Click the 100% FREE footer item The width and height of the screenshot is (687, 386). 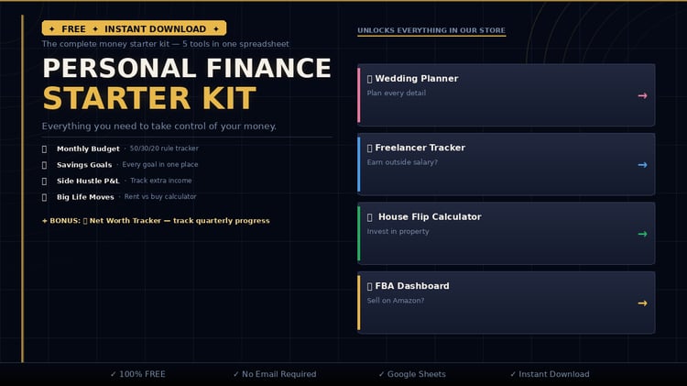click(137, 374)
